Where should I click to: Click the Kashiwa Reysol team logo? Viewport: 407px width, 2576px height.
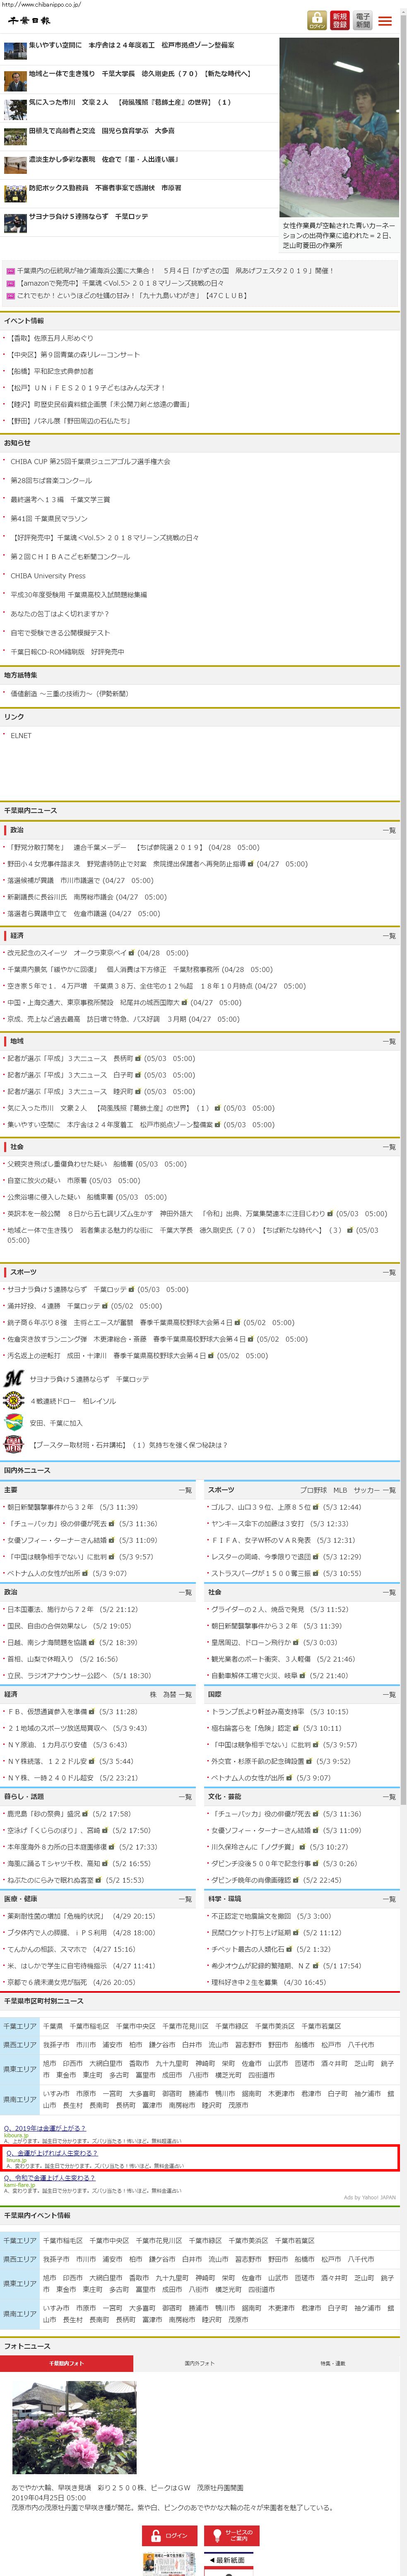[14, 1400]
